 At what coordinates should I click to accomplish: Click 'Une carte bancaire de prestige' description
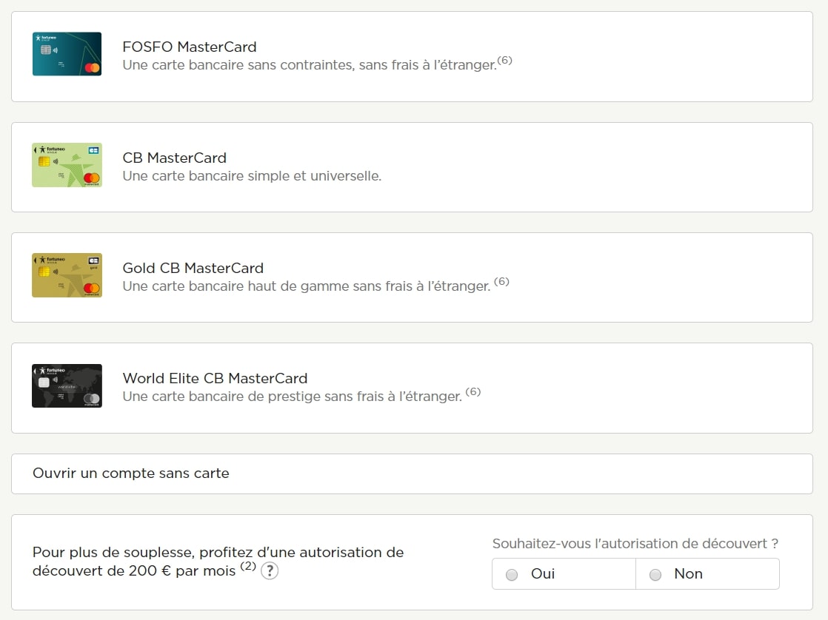[x=293, y=397]
